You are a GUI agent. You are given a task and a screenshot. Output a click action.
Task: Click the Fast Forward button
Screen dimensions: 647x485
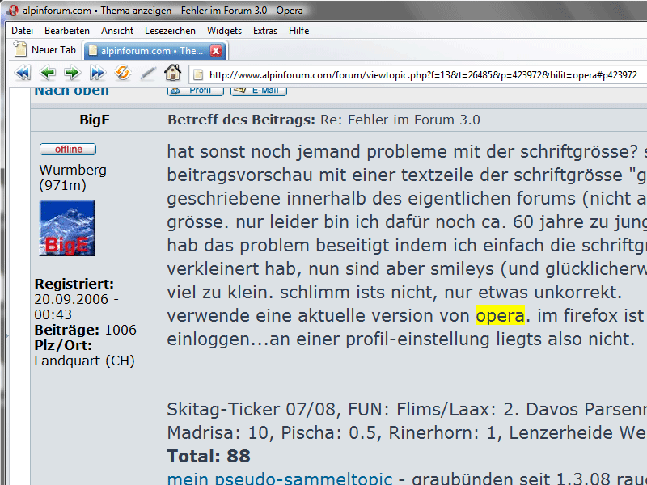pyautogui.click(x=98, y=74)
